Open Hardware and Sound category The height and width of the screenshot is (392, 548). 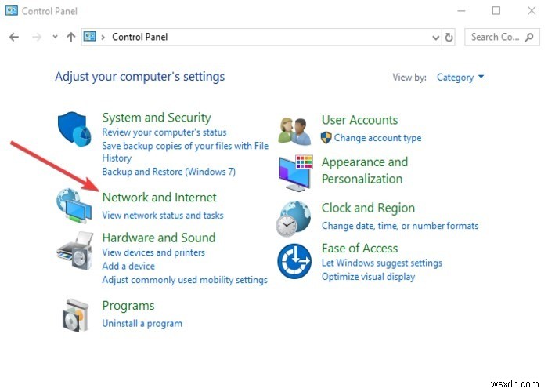click(159, 238)
